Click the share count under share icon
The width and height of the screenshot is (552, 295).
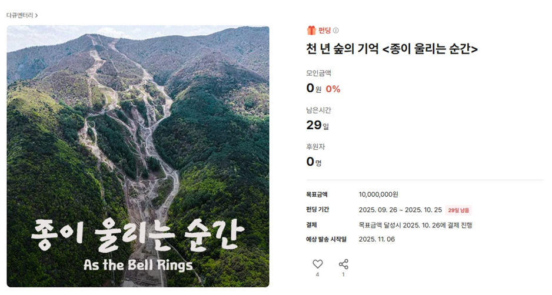click(343, 274)
